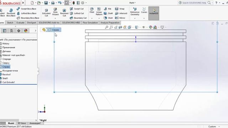Screen dimensions: 228x128
Task: Switch to the 3D Views bottom tab
Action: (22, 123)
